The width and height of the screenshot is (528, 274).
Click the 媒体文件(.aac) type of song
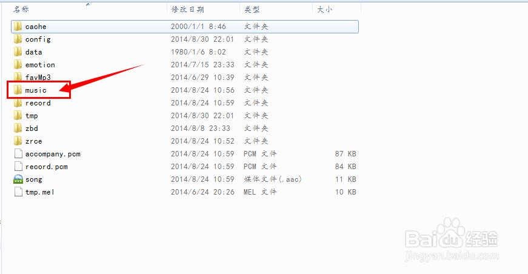tap(272, 179)
